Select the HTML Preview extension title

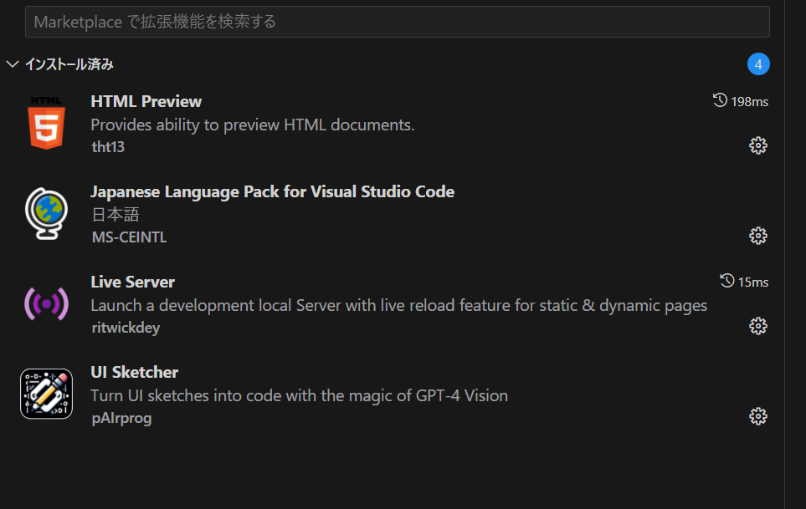146,102
